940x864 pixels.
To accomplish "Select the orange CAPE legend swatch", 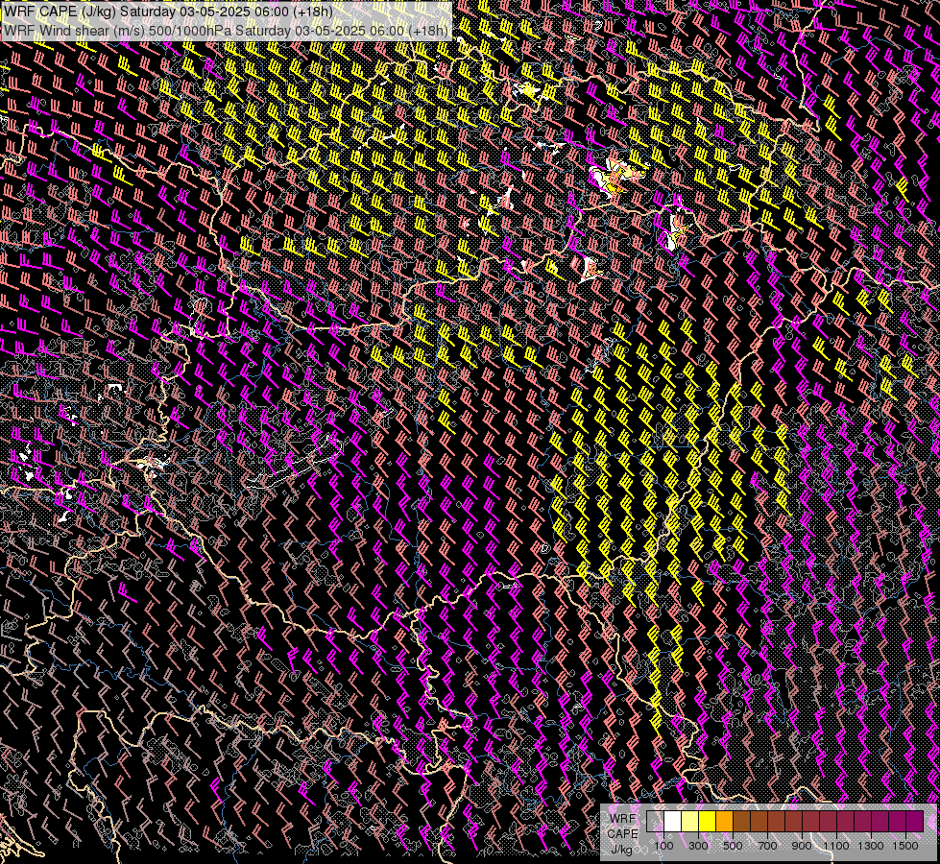I will click(x=724, y=822).
